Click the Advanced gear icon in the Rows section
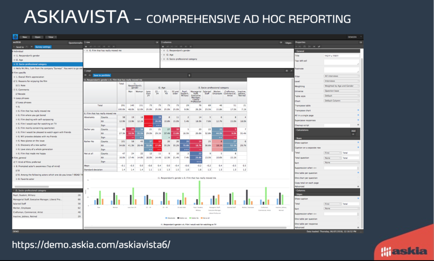Viewport: 434px width, 261px height. coord(358,187)
